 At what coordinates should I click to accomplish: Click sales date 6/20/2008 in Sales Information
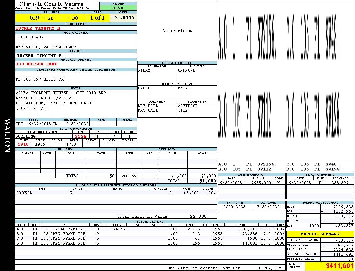[x=231, y=183]
